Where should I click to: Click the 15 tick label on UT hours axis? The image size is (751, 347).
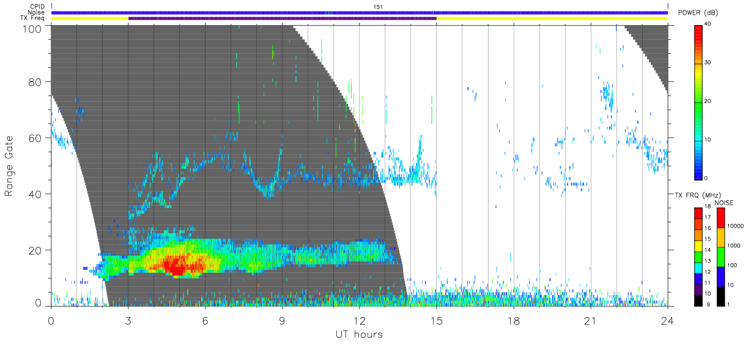[x=437, y=320]
